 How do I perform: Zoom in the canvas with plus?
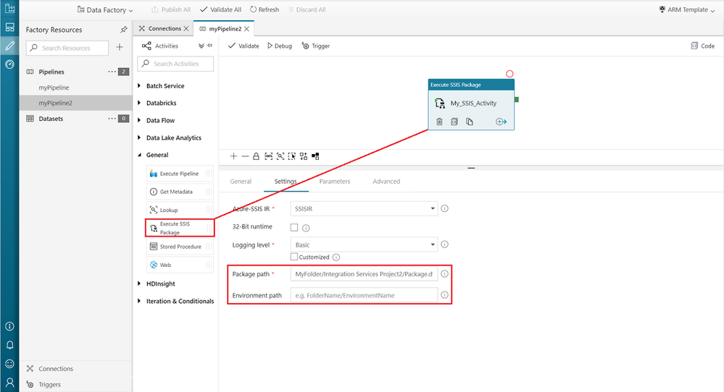(233, 156)
